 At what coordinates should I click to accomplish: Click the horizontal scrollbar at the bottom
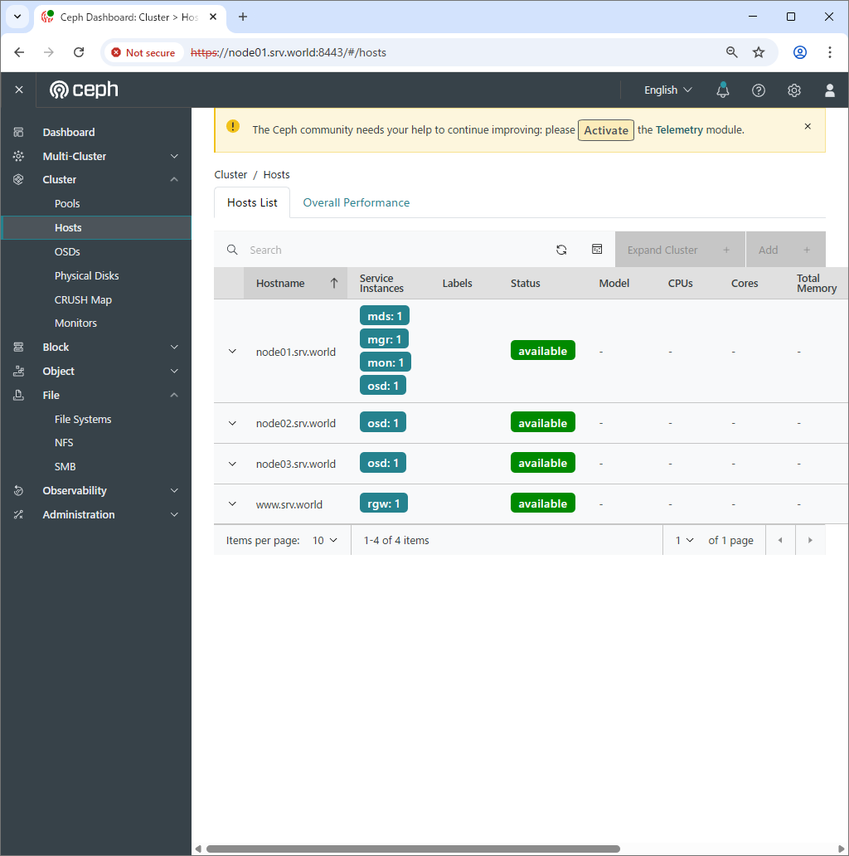(x=413, y=849)
